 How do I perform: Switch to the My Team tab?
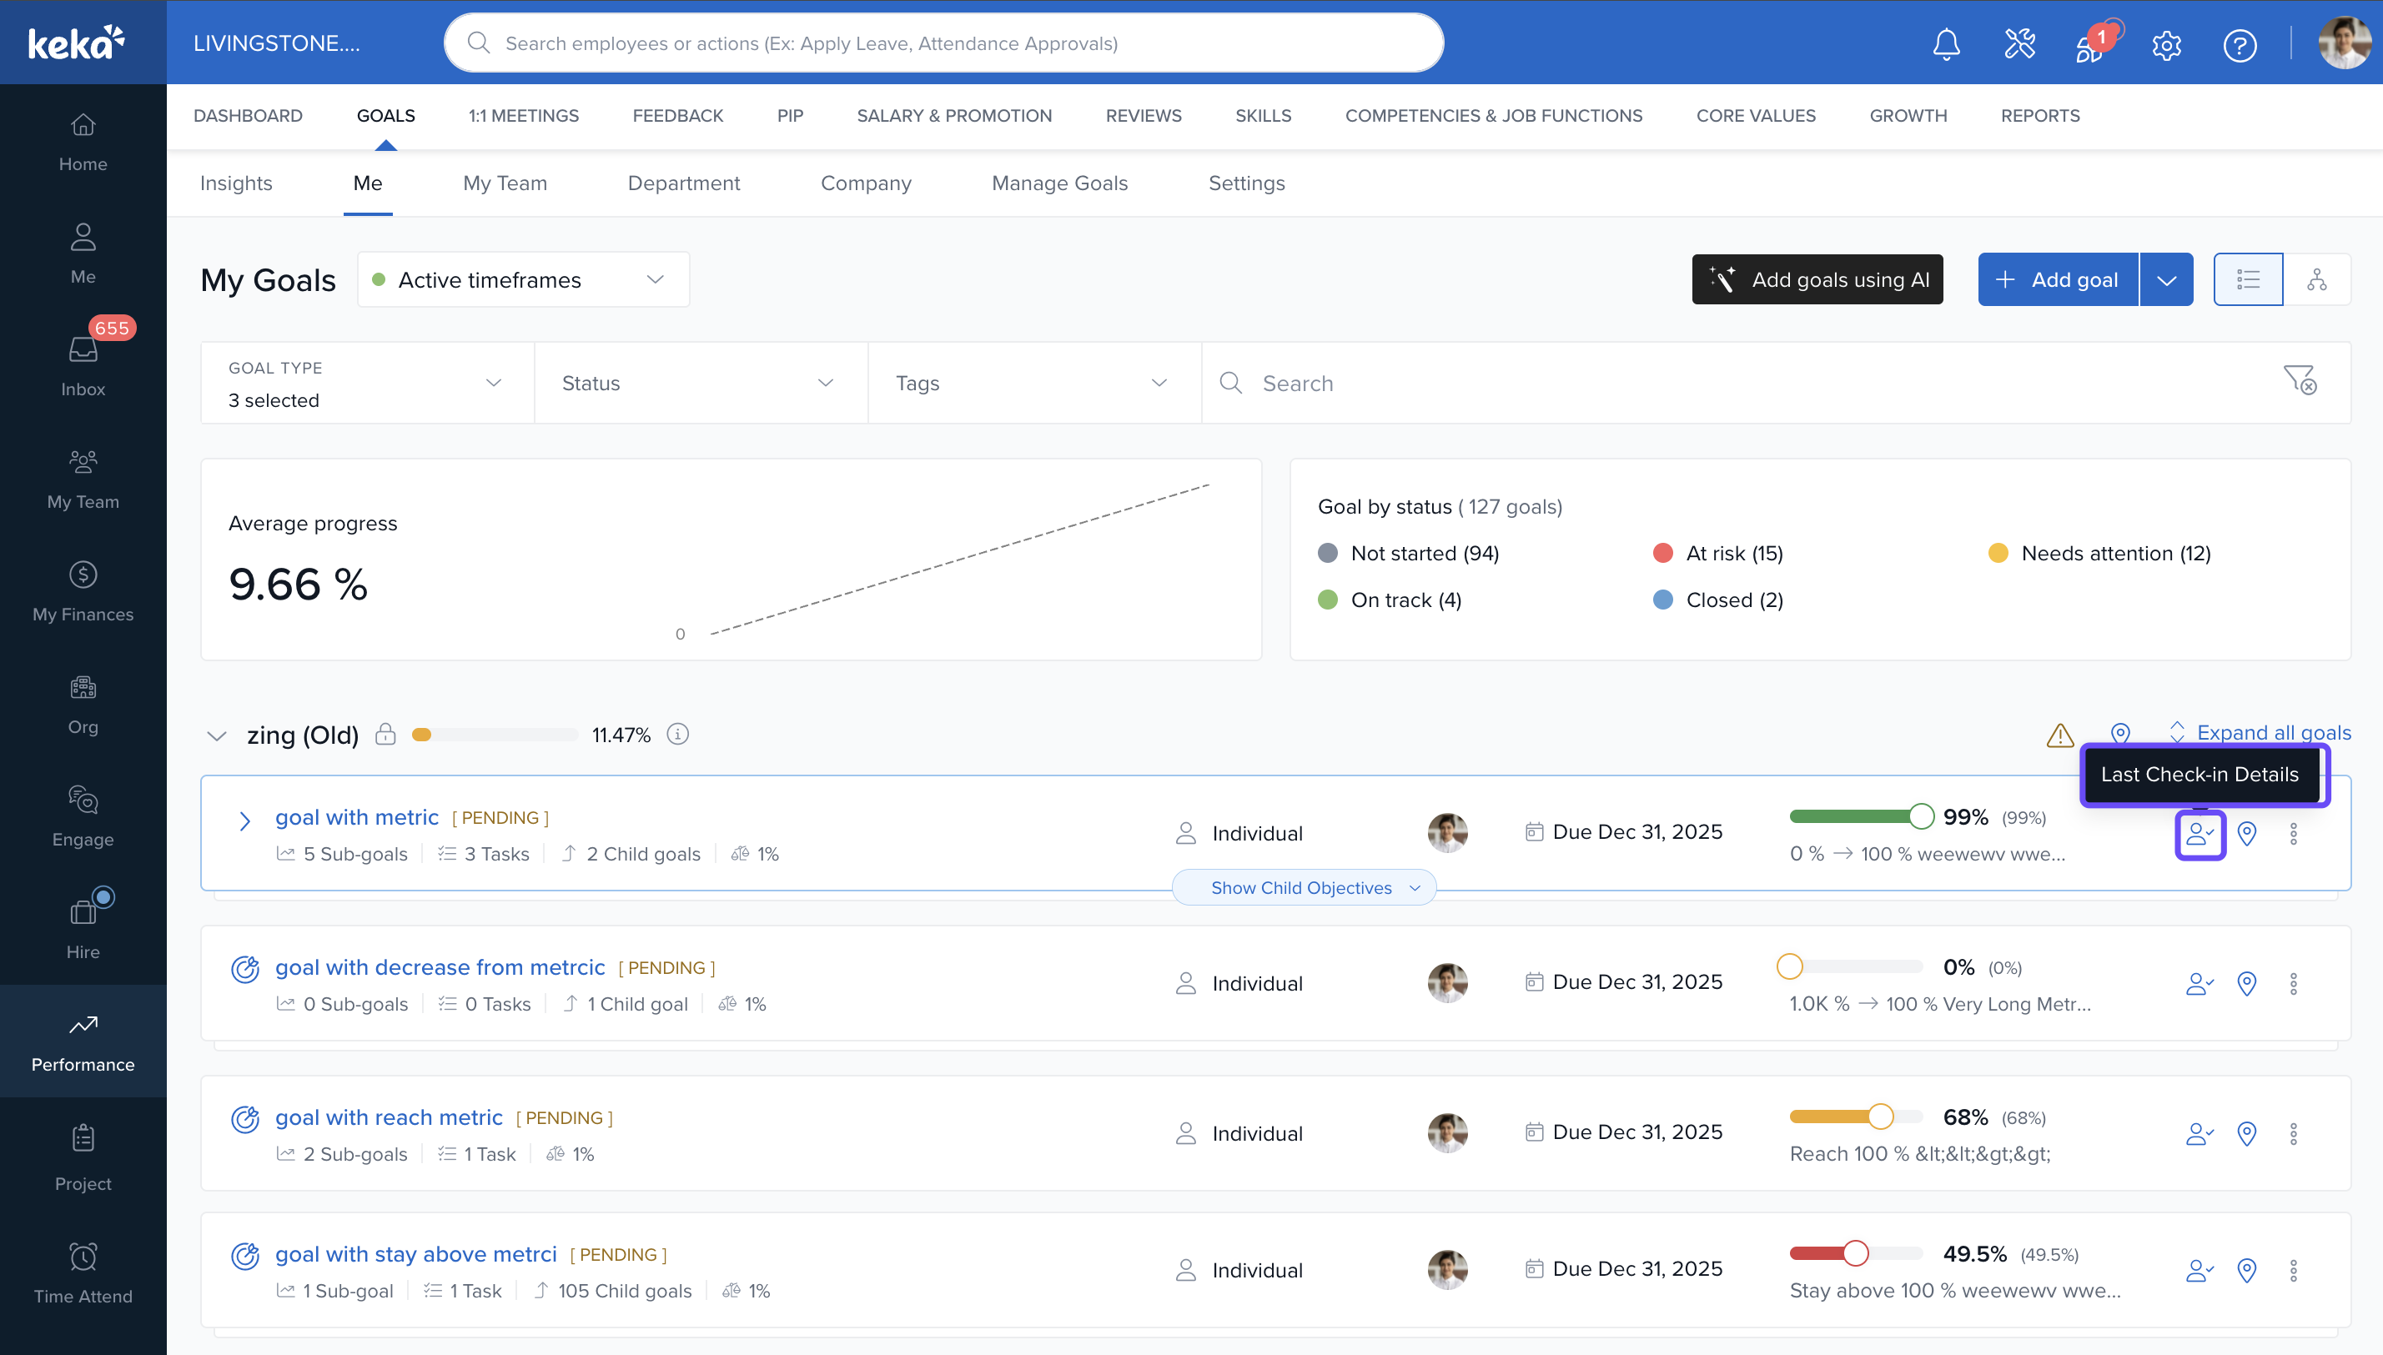(505, 183)
